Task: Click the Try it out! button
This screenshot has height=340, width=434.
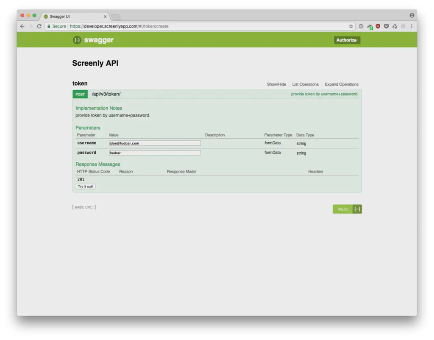Action: pos(86,187)
